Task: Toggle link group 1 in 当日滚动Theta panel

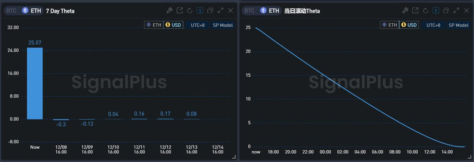Action: [x=436, y=11]
